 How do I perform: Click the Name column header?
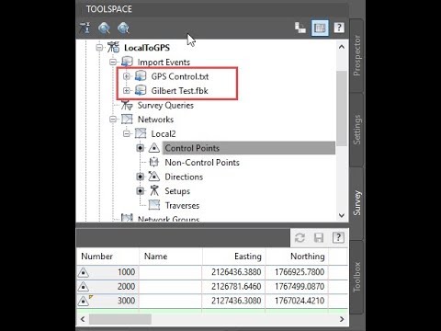pos(171,257)
